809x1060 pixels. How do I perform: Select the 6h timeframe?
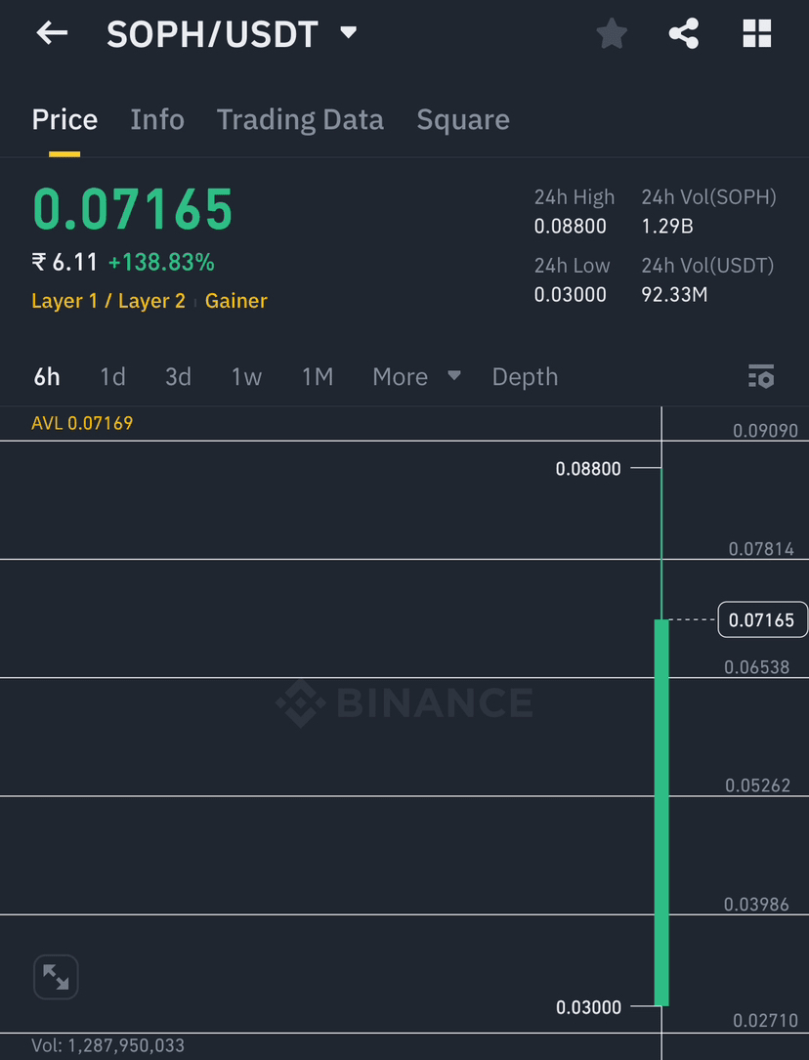[47, 377]
